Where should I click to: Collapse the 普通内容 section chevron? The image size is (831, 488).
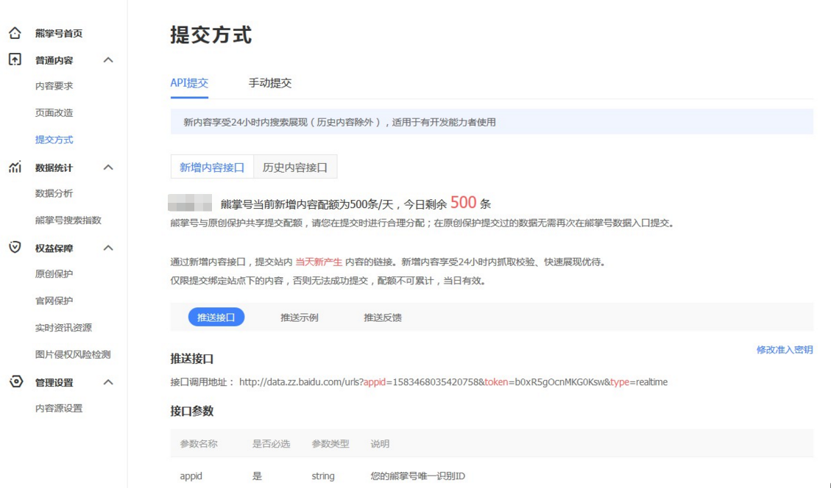click(x=108, y=60)
